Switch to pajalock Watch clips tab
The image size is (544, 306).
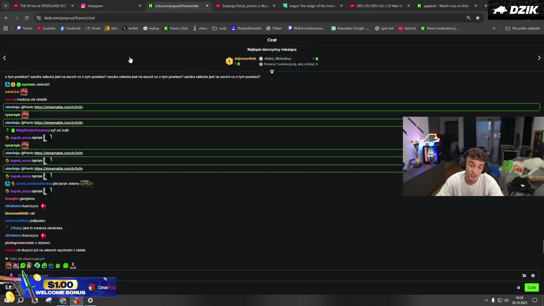coord(446,6)
